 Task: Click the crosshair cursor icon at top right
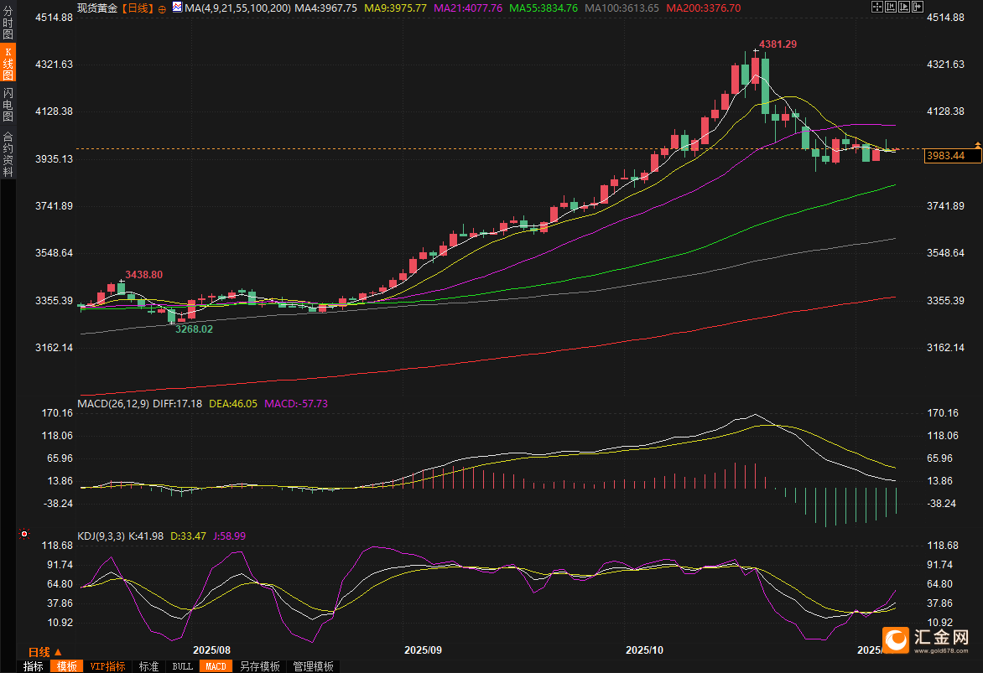pyautogui.click(x=877, y=7)
